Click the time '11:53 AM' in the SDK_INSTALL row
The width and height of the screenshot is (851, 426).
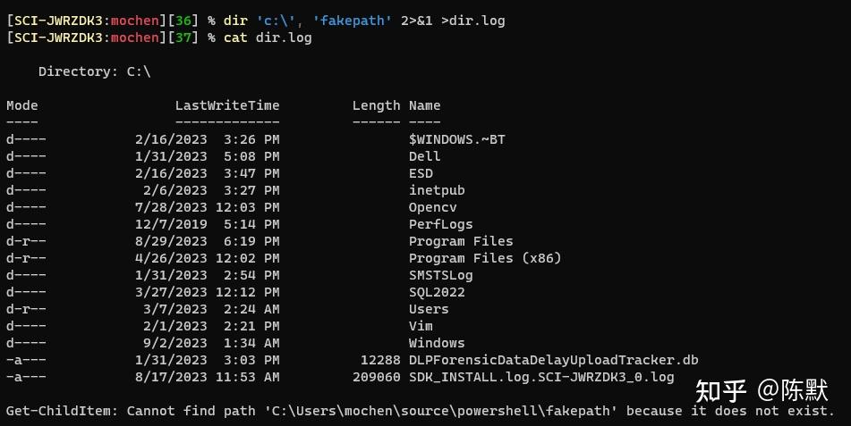[x=248, y=377]
